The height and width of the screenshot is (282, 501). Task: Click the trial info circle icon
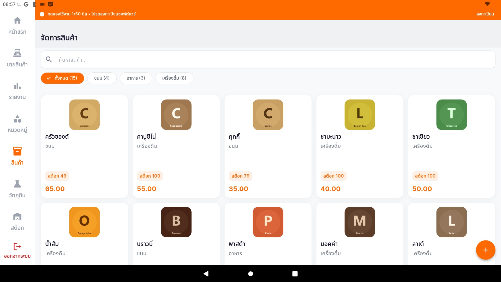(x=42, y=14)
